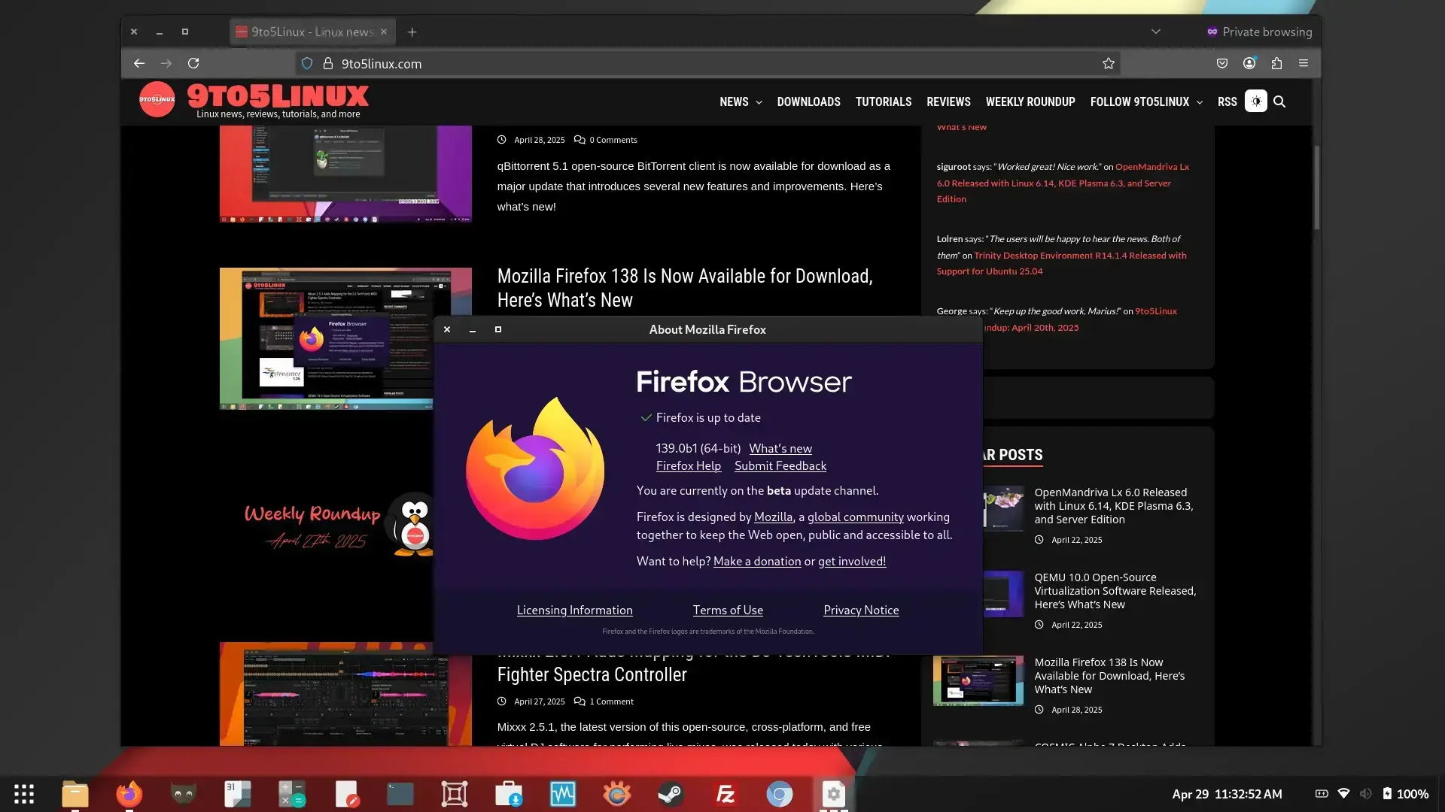The image size is (1445, 812).
Task: Open the Pocket save icon in toolbar
Action: (1222, 64)
